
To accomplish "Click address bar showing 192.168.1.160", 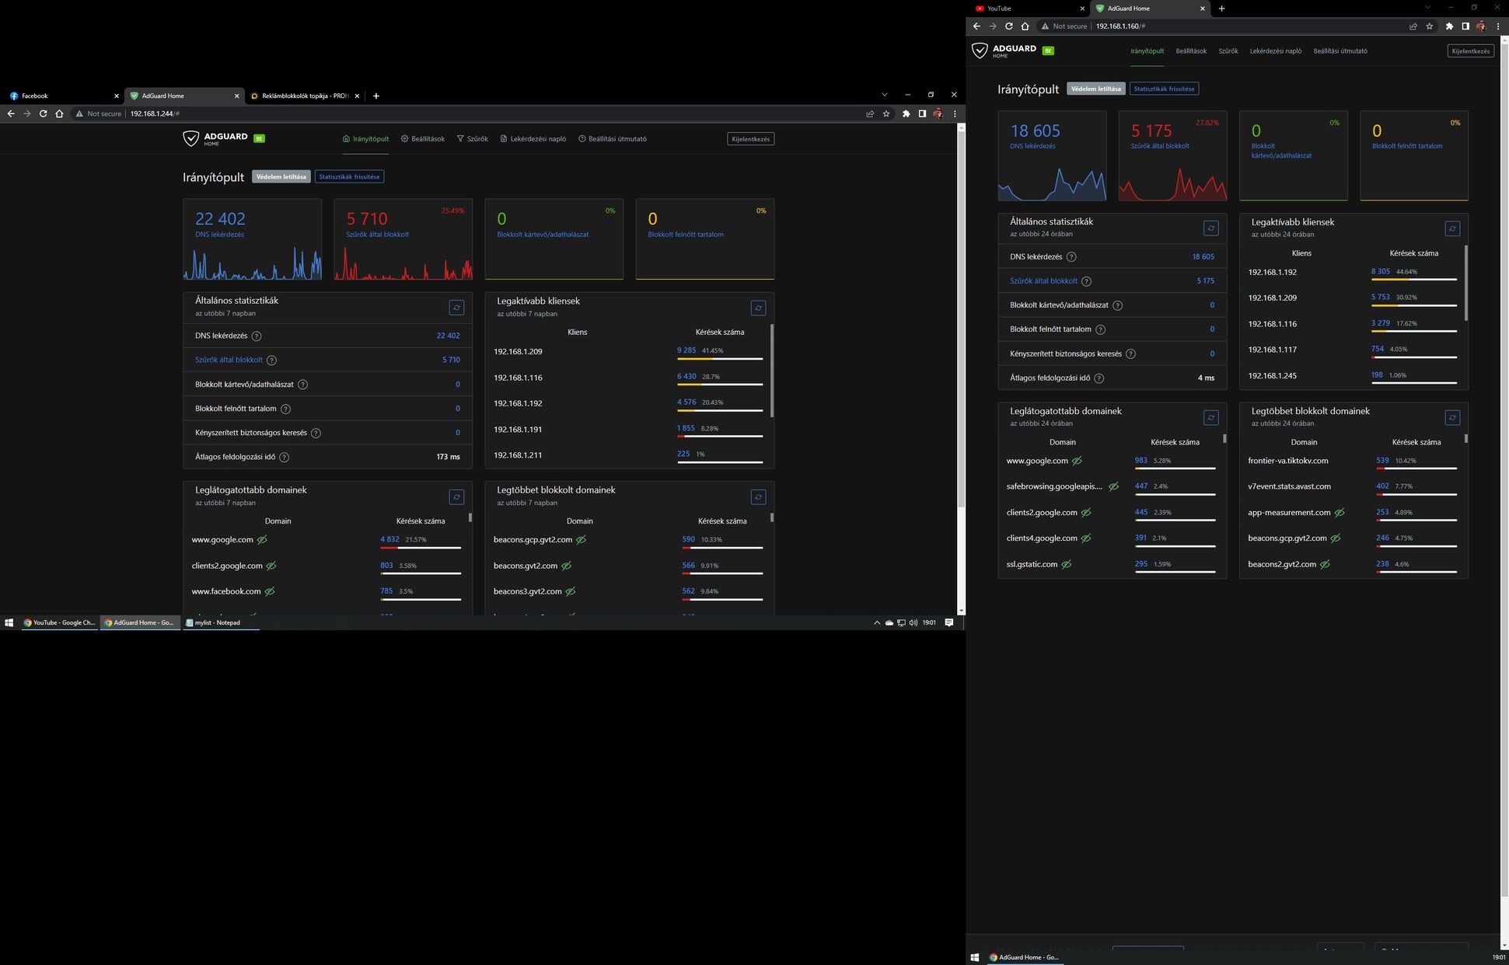I will [1236, 26].
